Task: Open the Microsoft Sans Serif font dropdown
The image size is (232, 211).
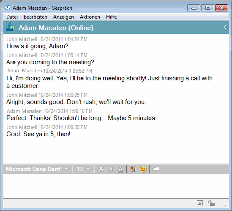Action: 37,169
